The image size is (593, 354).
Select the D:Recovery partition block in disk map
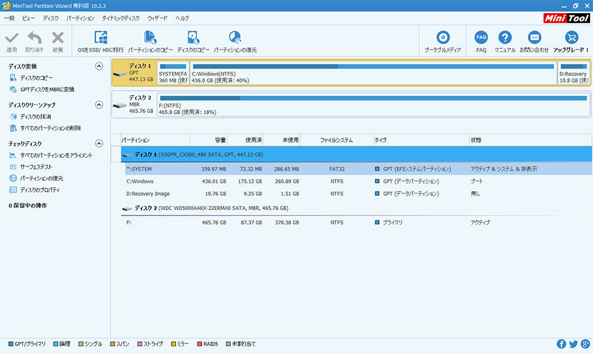[574, 73]
